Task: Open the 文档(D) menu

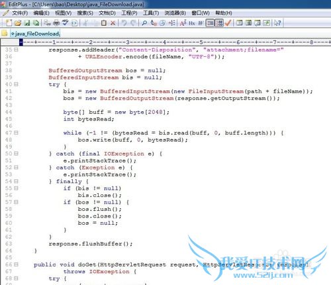Action: pyautogui.click(x=107, y=13)
